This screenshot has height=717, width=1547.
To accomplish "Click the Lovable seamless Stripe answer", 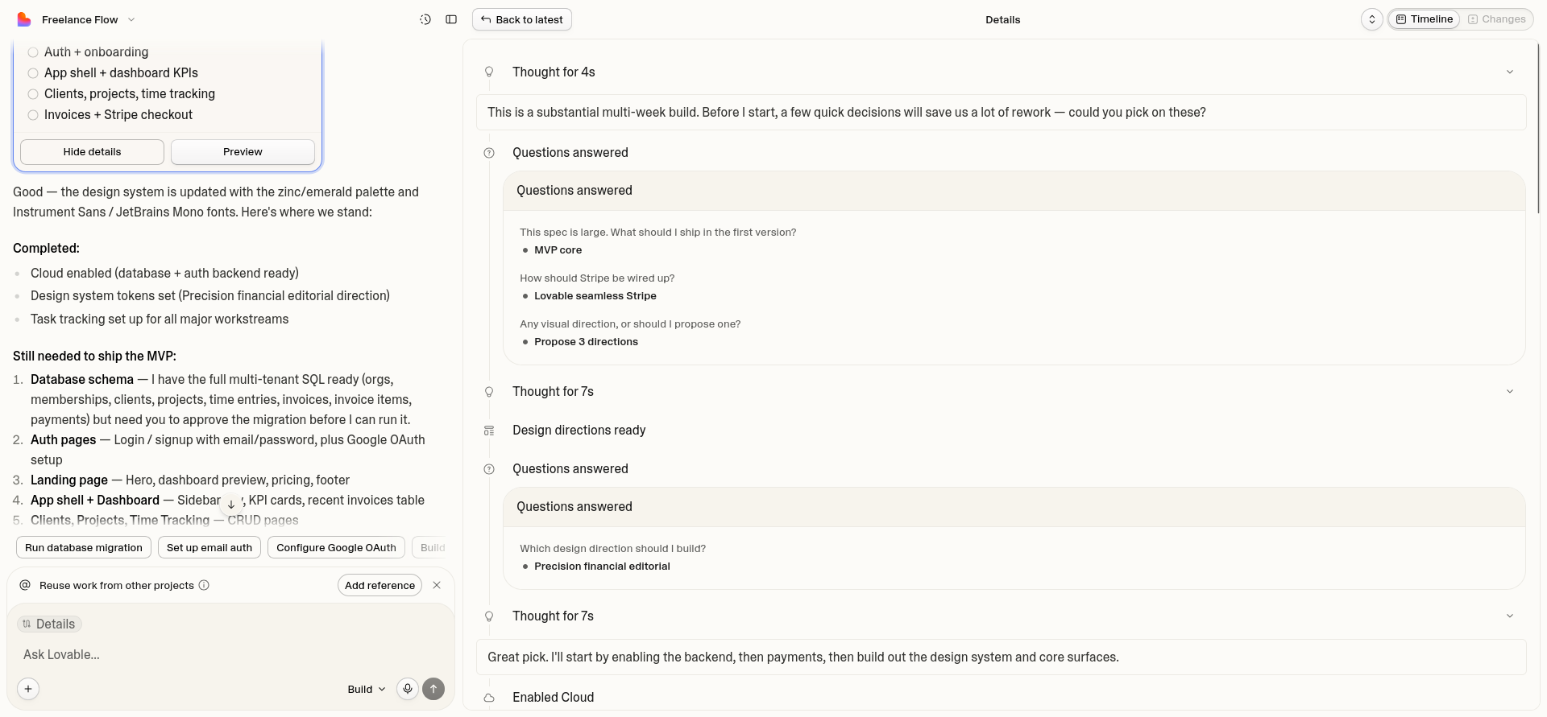I will pyautogui.click(x=595, y=296).
